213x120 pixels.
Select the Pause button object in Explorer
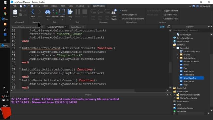point(186,65)
